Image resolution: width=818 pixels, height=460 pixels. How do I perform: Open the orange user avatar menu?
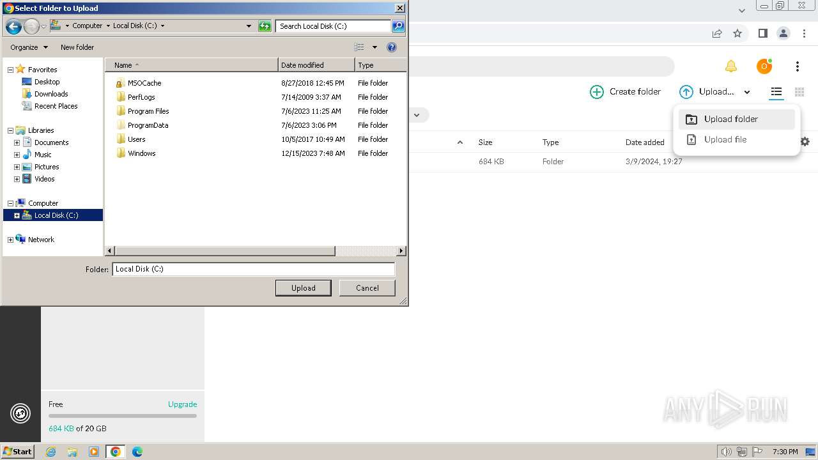[764, 66]
